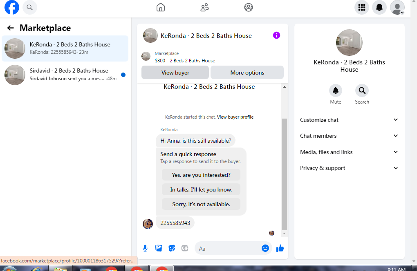Screen dimensions: 417x271
Task: Send quick reply "Sorry, it's not available."
Action: tap(201, 204)
